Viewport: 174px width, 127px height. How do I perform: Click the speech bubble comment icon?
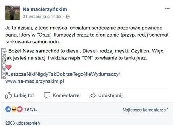click(x=47, y=95)
